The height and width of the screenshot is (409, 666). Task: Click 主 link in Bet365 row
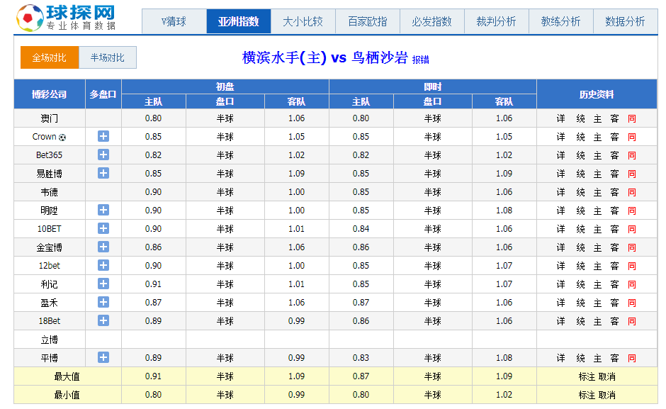tap(597, 156)
